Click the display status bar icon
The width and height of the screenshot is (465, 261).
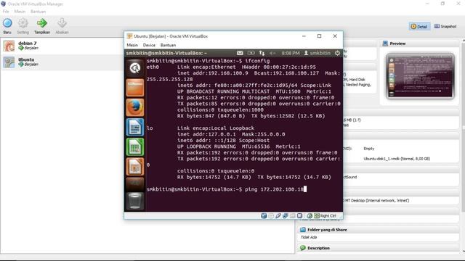300,216
